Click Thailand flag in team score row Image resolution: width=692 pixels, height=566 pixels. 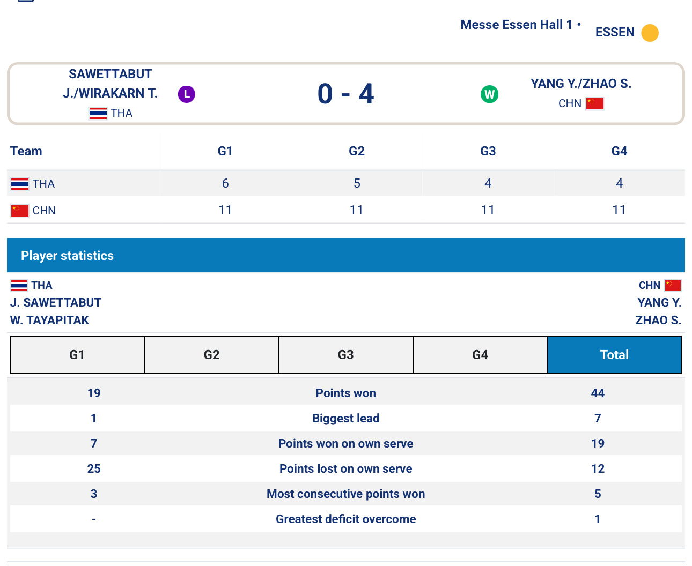pos(20,184)
